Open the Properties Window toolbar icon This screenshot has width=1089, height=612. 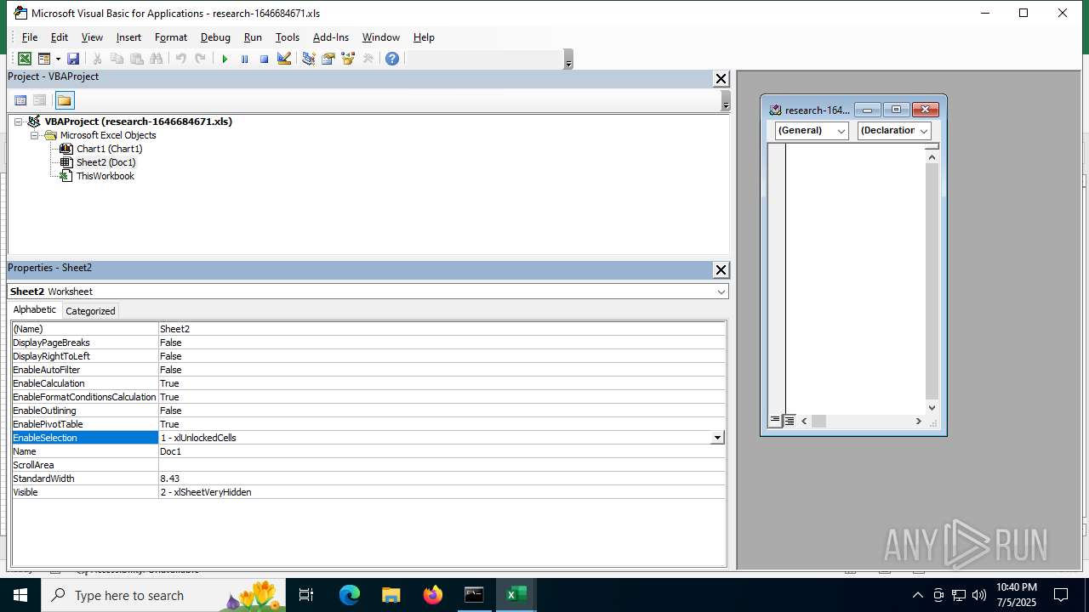click(328, 59)
